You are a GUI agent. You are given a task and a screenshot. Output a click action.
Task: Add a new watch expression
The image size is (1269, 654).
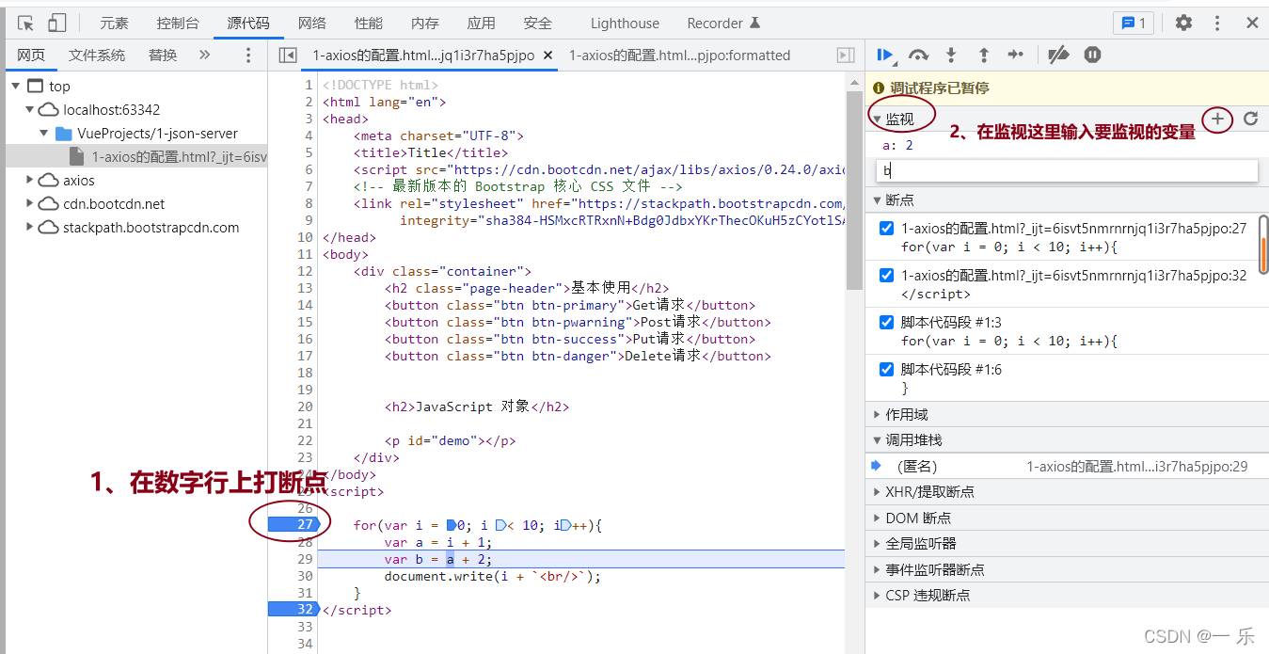click(x=1217, y=119)
